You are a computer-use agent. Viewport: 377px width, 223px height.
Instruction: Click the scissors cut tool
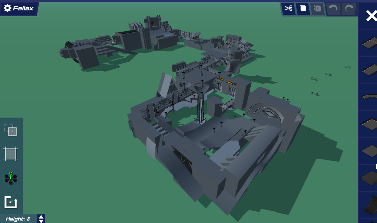pyautogui.click(x=289, y=8)
